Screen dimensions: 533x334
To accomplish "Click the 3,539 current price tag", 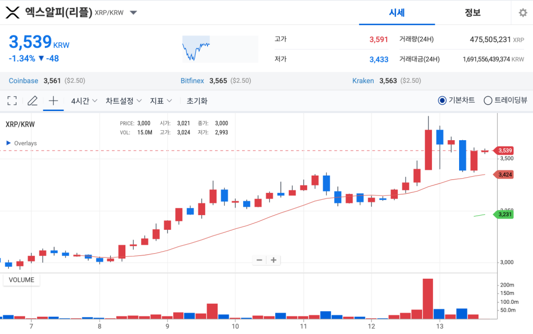I will [504, 151].
